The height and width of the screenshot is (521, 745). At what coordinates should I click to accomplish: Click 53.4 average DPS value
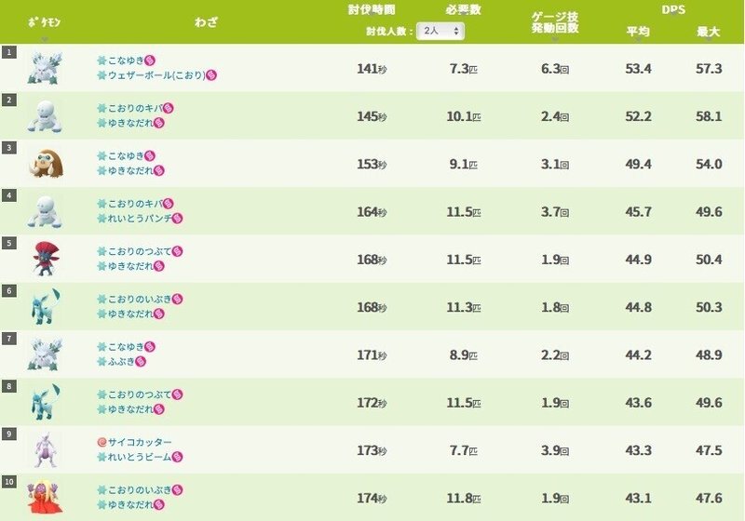638,69
